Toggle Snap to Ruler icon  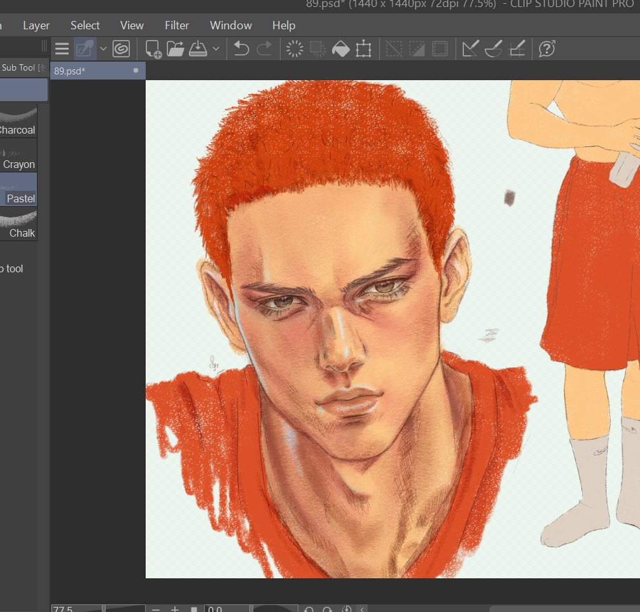(470, 49)
